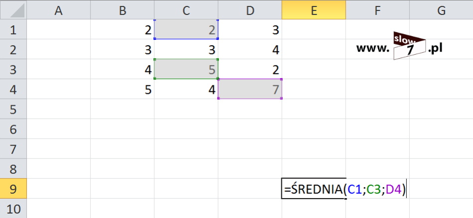Click the C3 reference in the formula

[x=374, y=189]
